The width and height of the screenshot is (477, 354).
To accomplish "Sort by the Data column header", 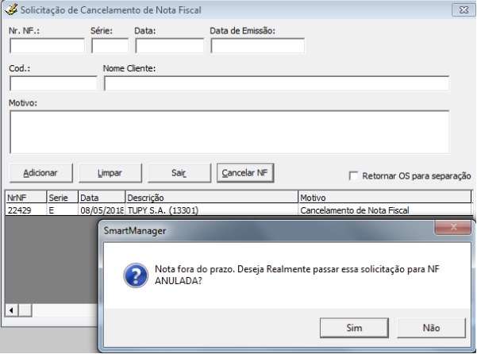I will [102, 198].
